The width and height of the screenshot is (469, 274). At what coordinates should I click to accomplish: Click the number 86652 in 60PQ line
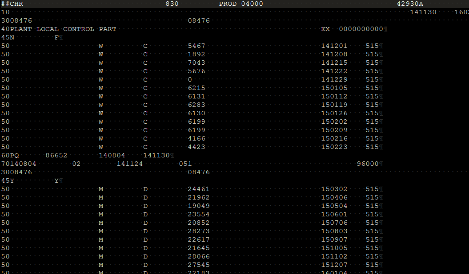point(56,156)
